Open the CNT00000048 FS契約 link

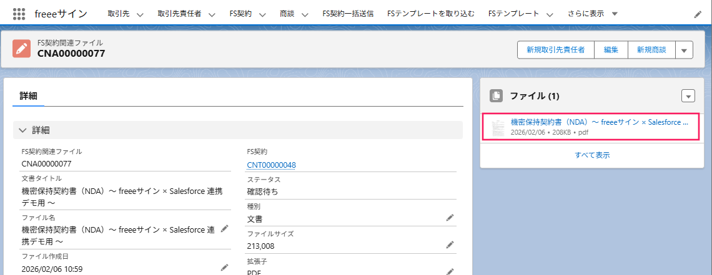coord(272,165)
